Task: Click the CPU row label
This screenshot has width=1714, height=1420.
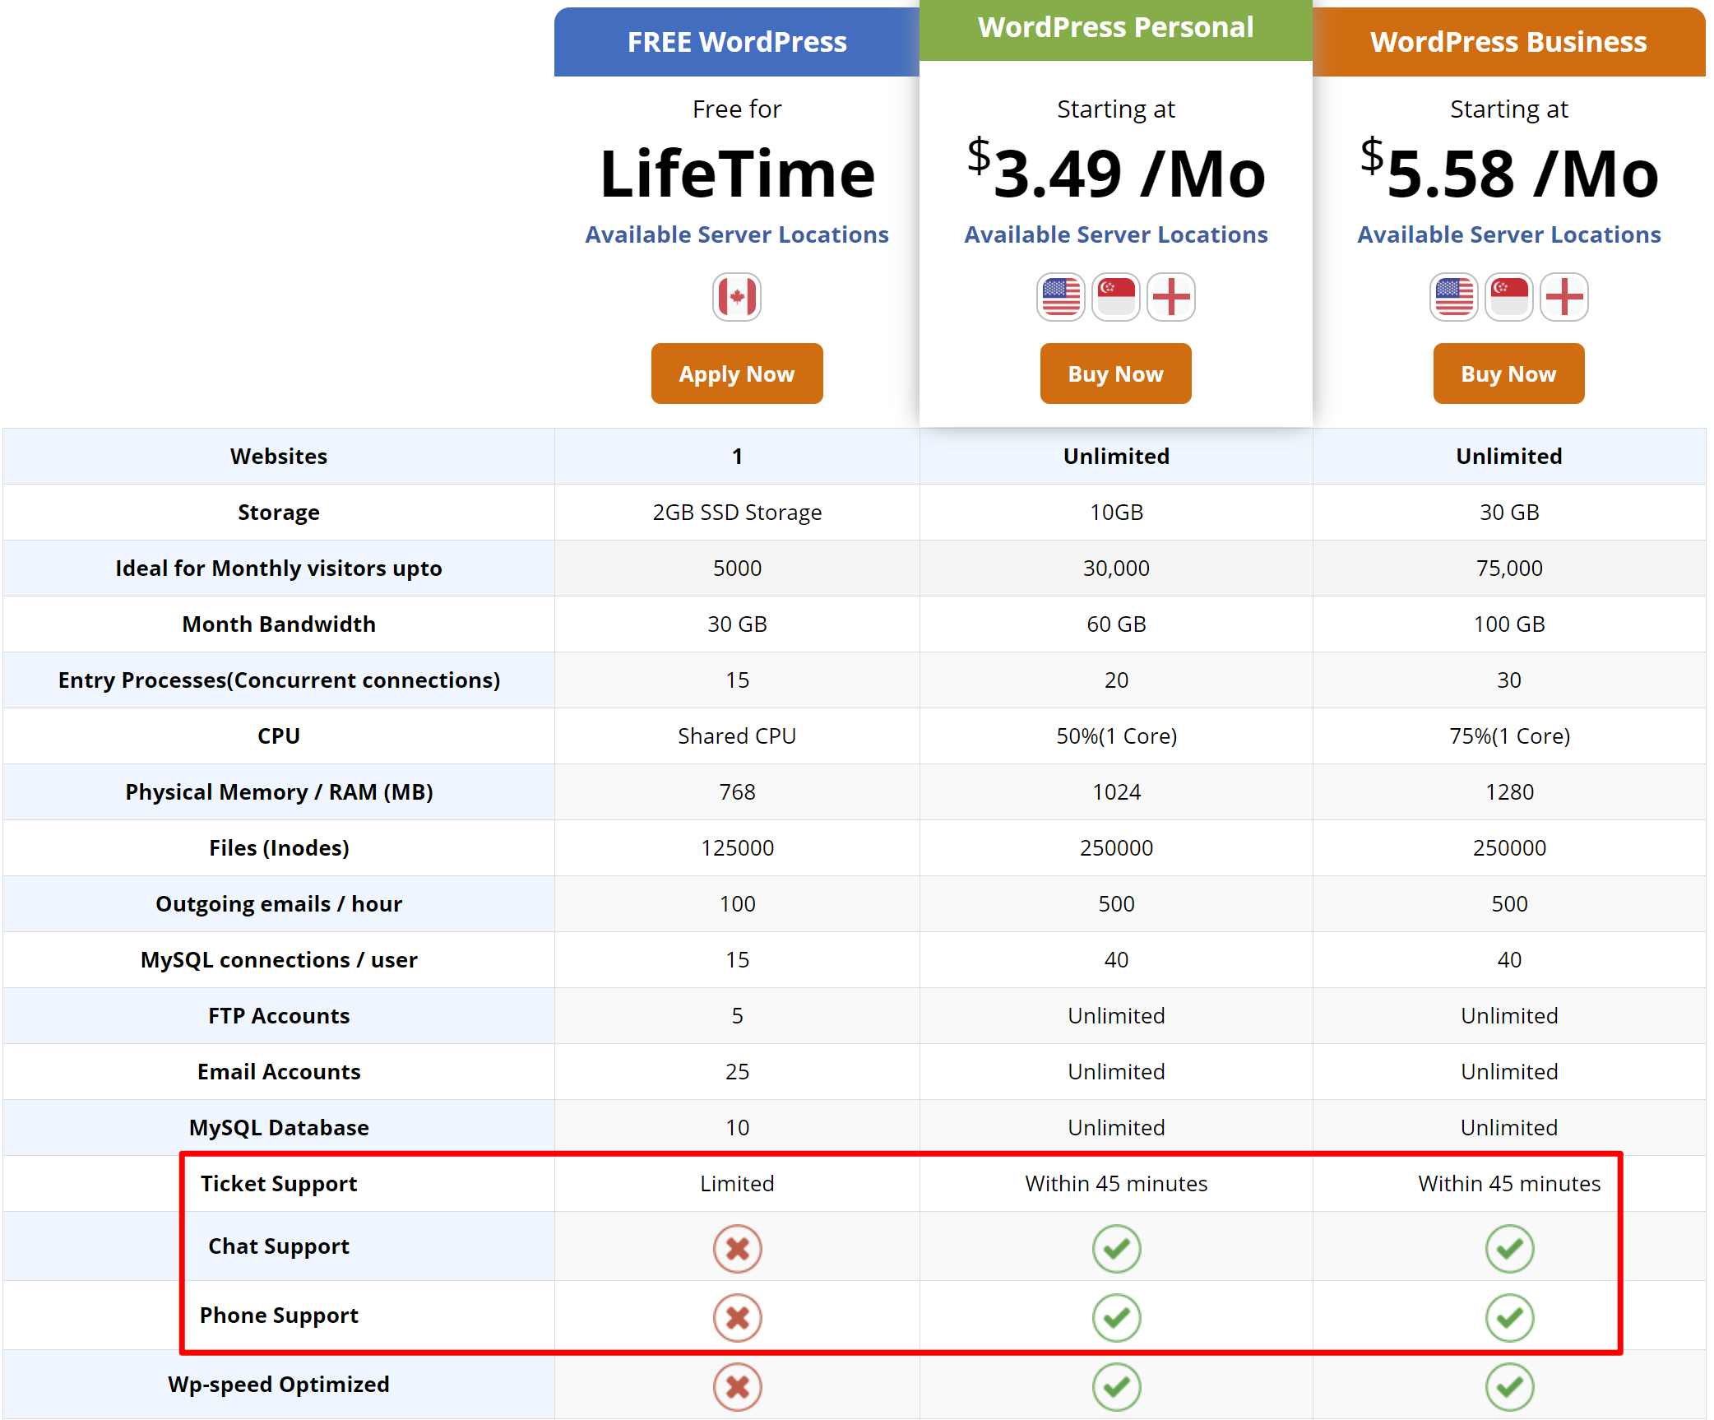Action: point(279,736)
